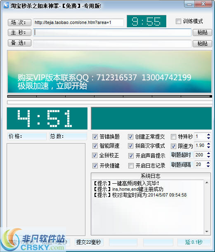The height and width of the screenshot is (252, 215).
Task: Click the 总数 field
Action: click(68, 136)
